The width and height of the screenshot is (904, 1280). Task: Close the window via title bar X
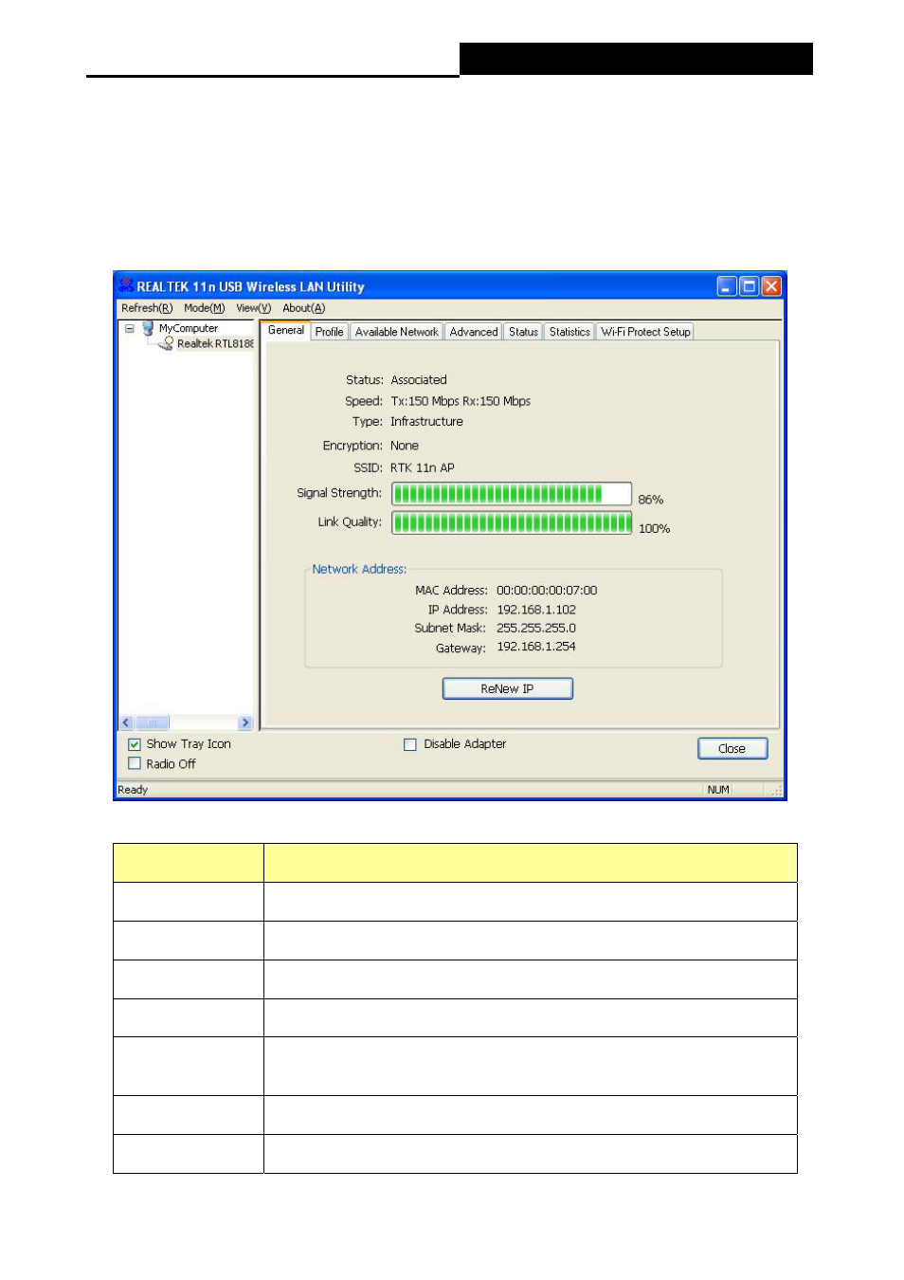[x=771, y=286]
